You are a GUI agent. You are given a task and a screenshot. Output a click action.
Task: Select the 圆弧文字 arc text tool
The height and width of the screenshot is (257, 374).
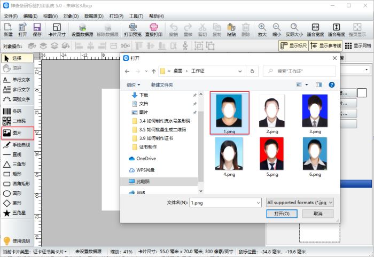tap(17, 99)
